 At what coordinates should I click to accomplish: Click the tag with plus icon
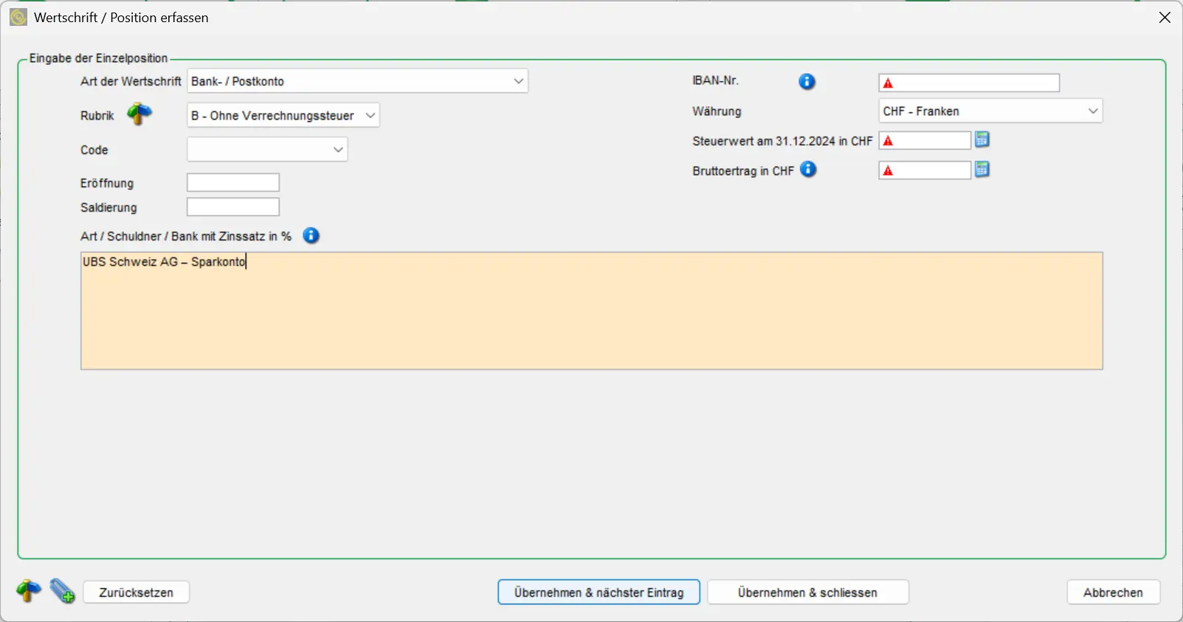pyautogui.click(x=63, y=591)
